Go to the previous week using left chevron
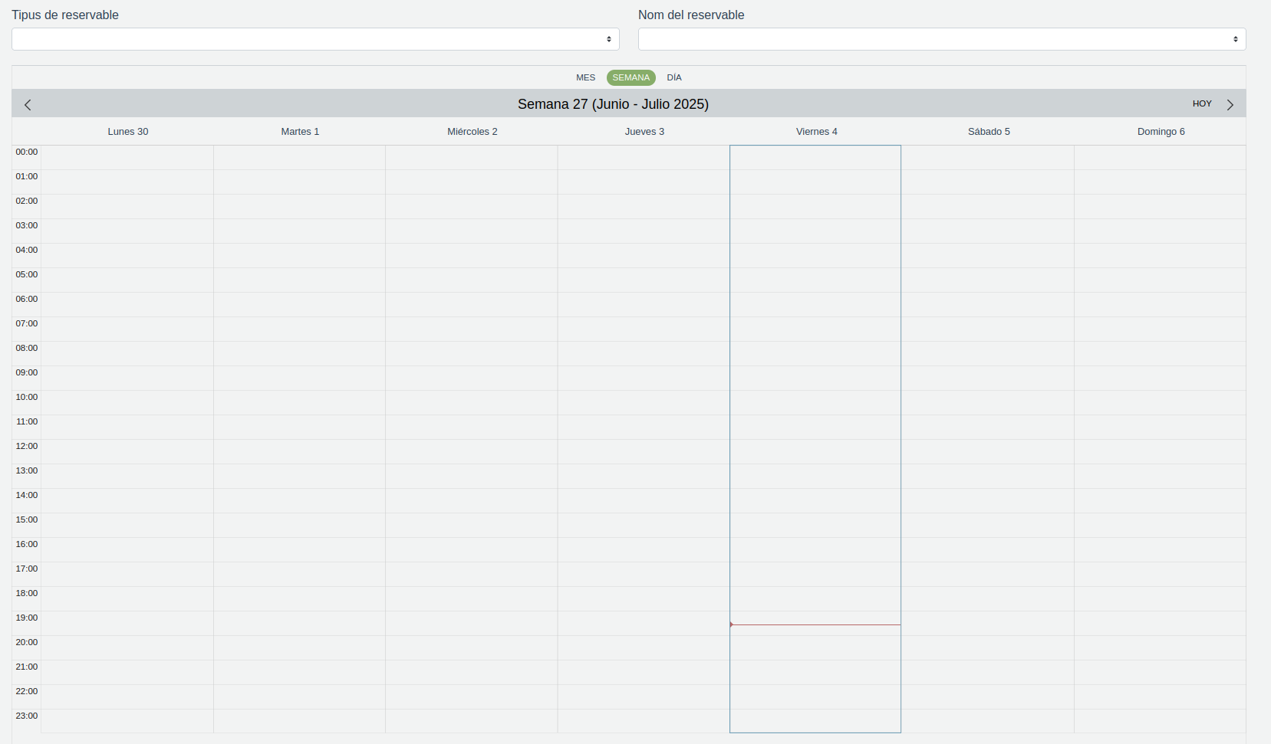Screen dimensions: 1271x744 click(x=28, y=105)
